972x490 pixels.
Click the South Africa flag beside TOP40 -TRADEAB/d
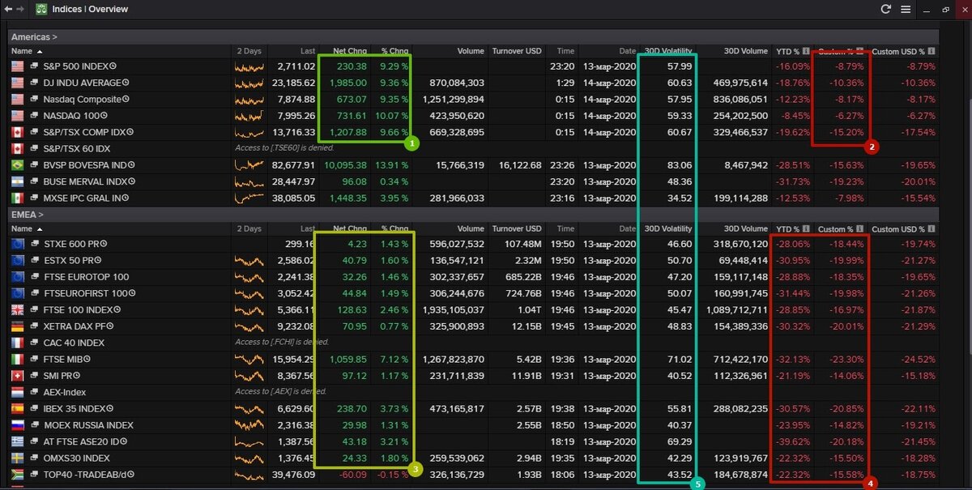pyautogui.click(x=17, y=475)
